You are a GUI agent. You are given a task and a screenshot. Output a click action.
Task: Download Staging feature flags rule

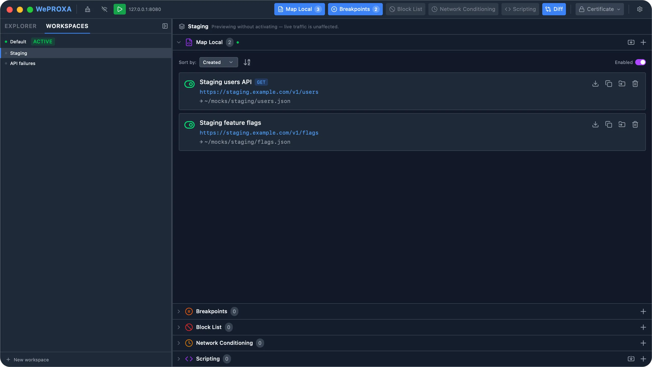pos(595,124)
